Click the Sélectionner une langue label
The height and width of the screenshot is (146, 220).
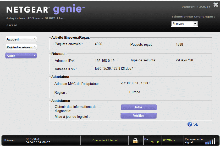[193, 17]
